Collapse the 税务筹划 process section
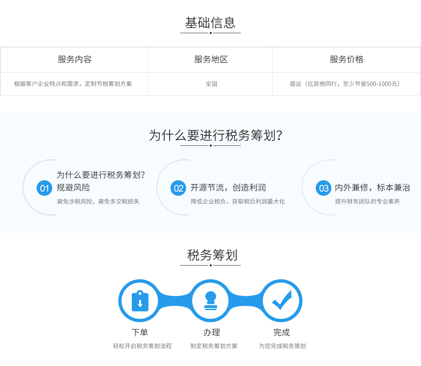The width and height of the screenshot is (421, 366). point(210,254)
